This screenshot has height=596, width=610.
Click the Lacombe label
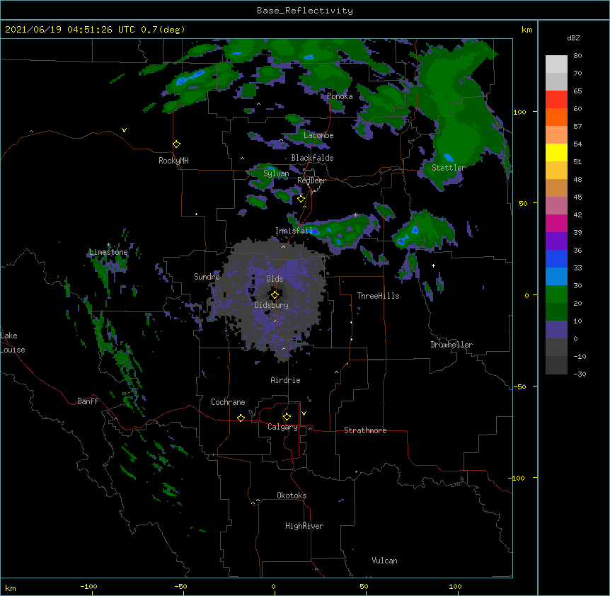[x=318, y=135]
